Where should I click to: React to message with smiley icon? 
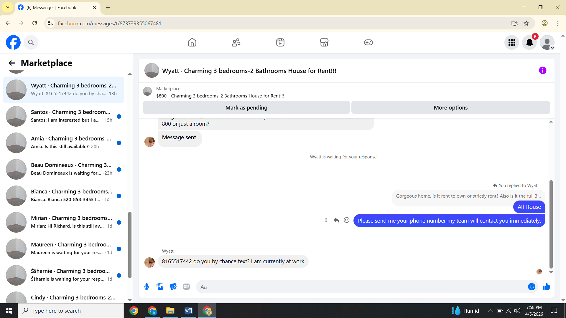[x=347, y=220]
